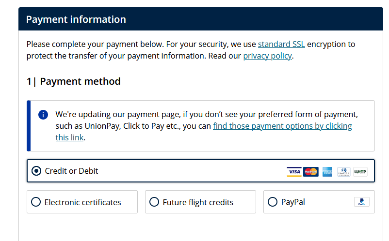Viewport: 389px width, 241px height.
Task: Click the PayPal label text
Action: click(293, 202)
